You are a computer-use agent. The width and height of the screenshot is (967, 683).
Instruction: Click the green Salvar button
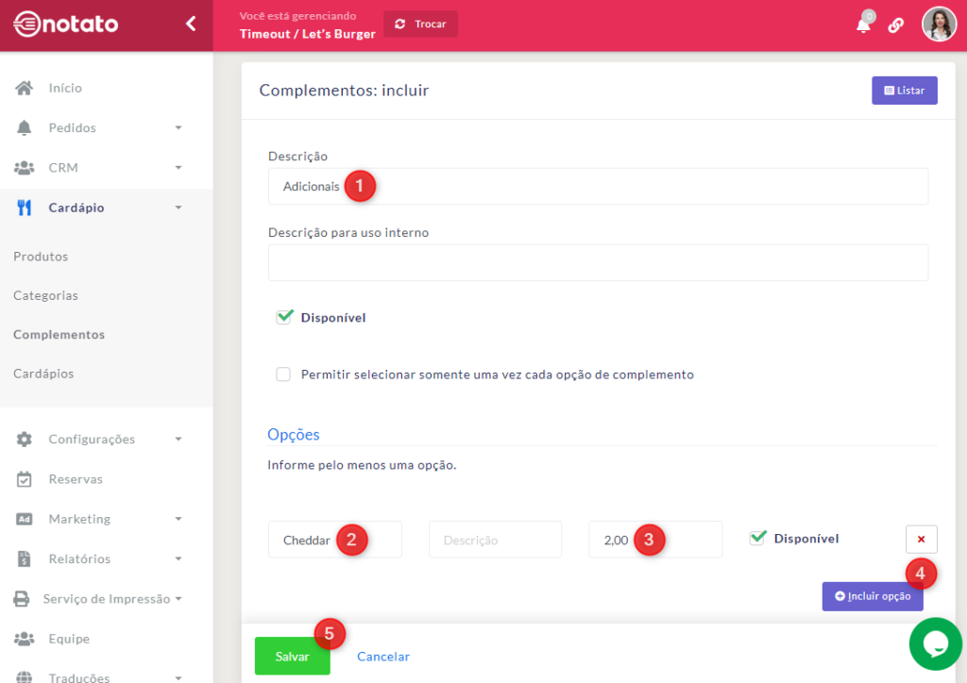pos(292,657)
